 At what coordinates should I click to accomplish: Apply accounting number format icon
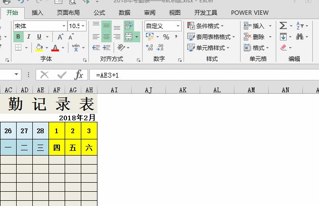pos(150,37)
